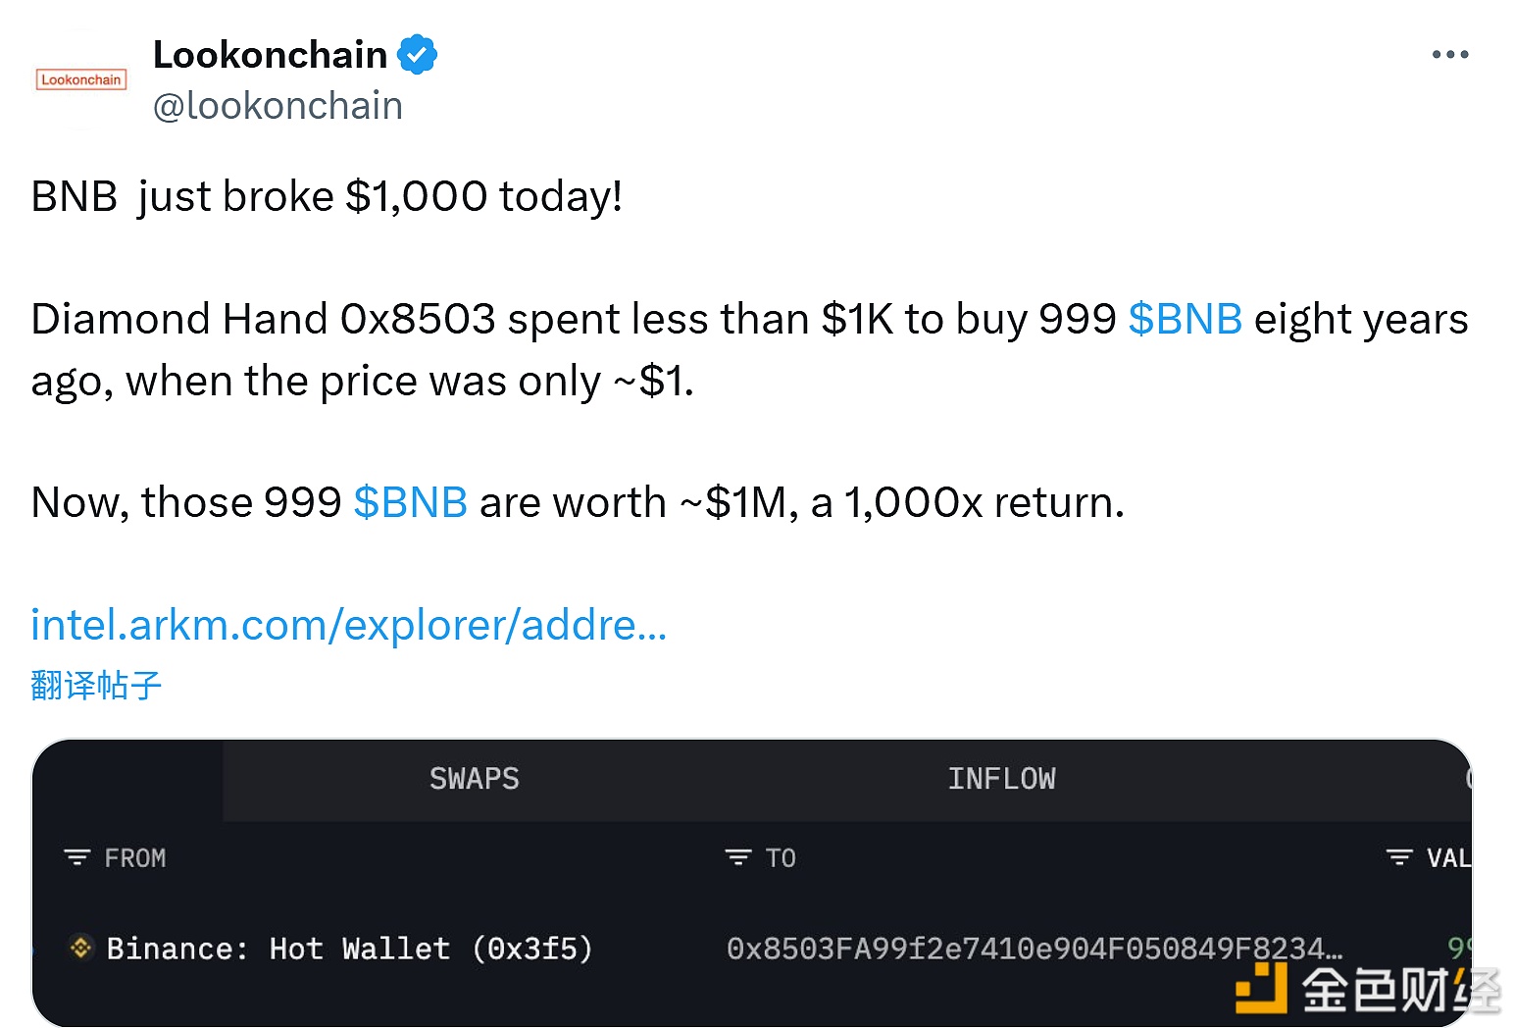The image size is (1514, 1028).
Task: Click the Binance logo icon in the row
Action: click(80, 948)
